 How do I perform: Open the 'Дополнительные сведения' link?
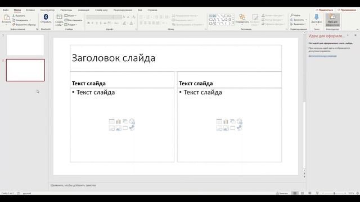[322, 56]
